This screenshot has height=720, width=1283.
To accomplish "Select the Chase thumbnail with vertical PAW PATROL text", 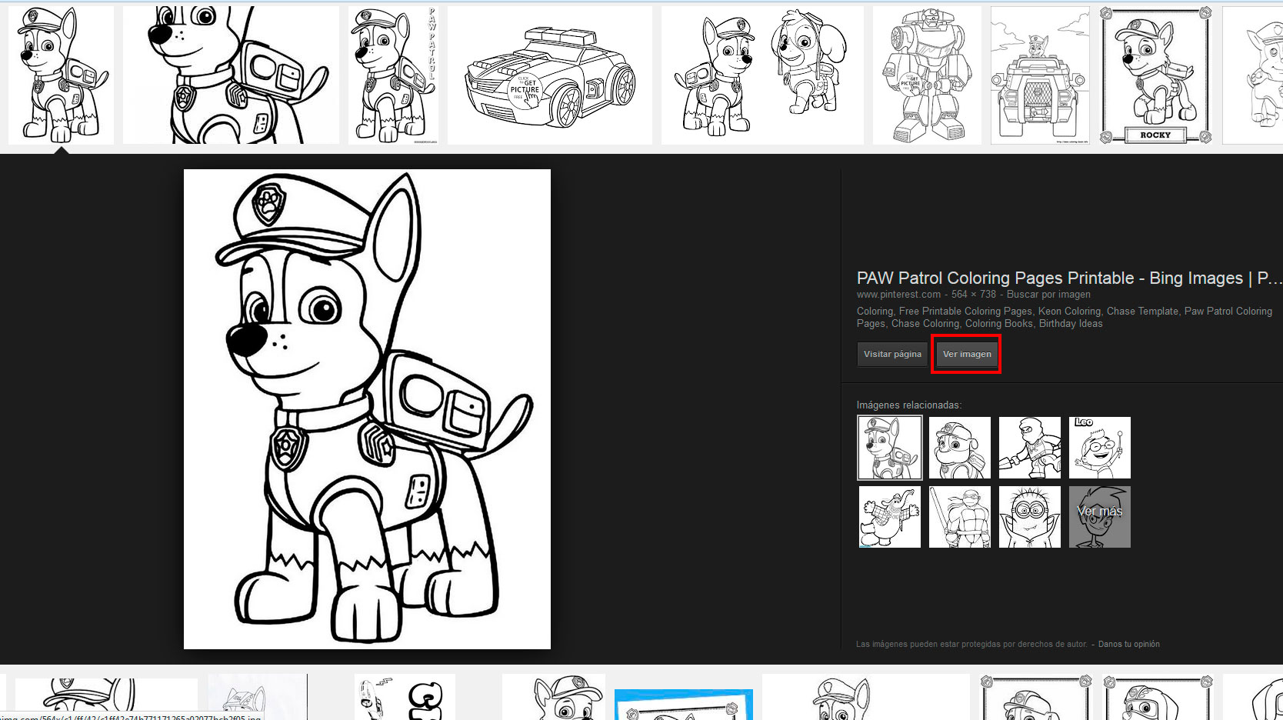I will pos(393,75).
